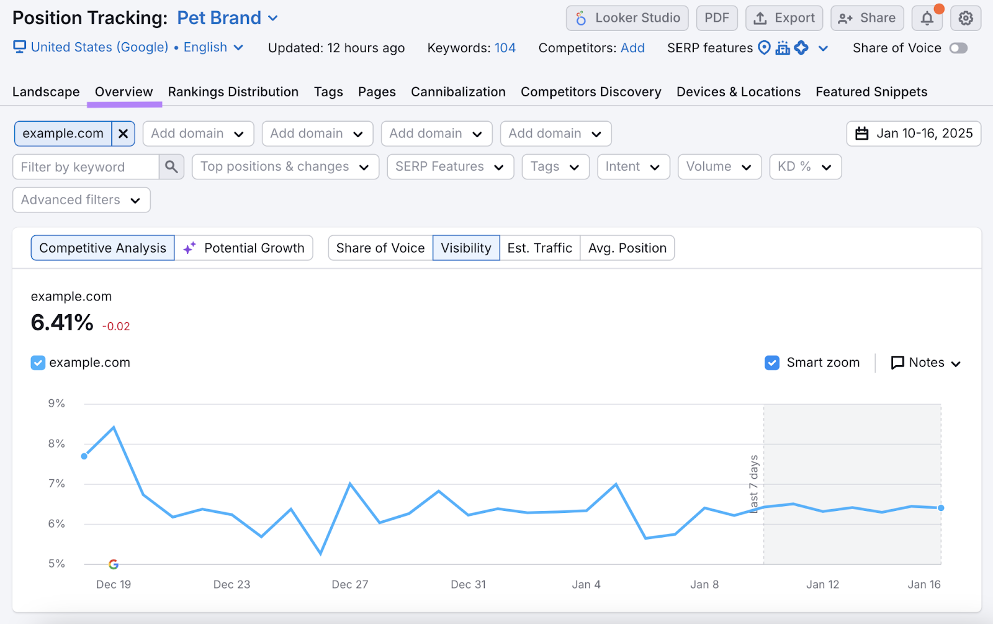This screenshot has width=993, height=624.
Task: Open Devices & Locations tab
Action: click(739, 92)
